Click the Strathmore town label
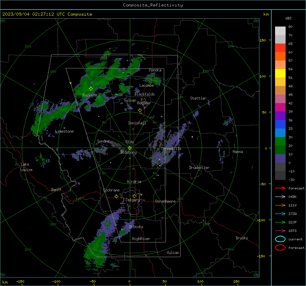This screenshot has width=306, height=286. tap(165, 201)
